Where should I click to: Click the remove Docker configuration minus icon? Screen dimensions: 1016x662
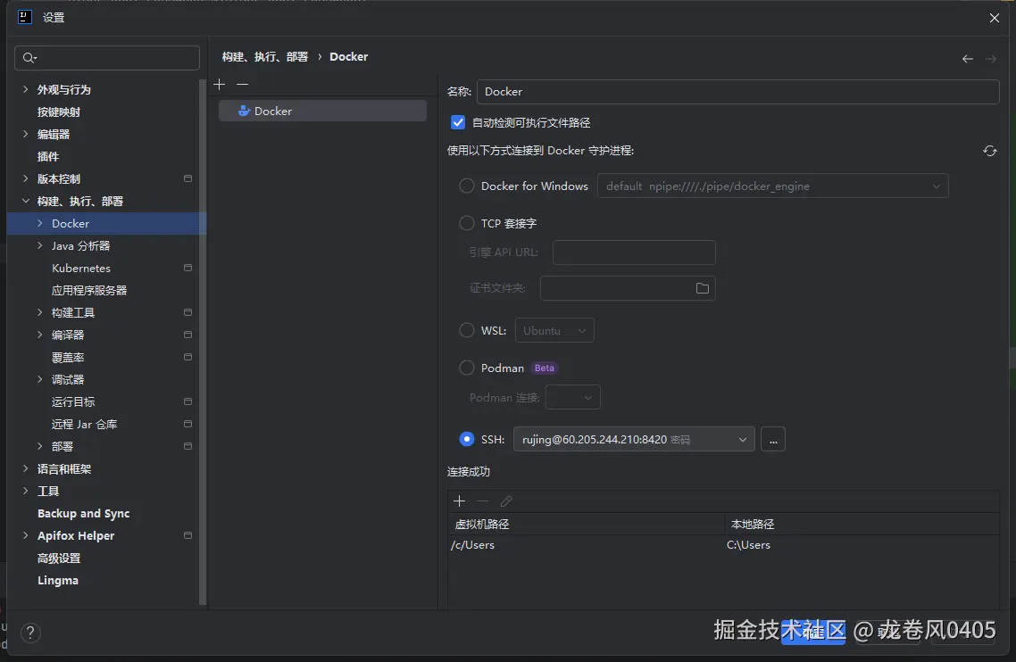click(x=242, y=84)
